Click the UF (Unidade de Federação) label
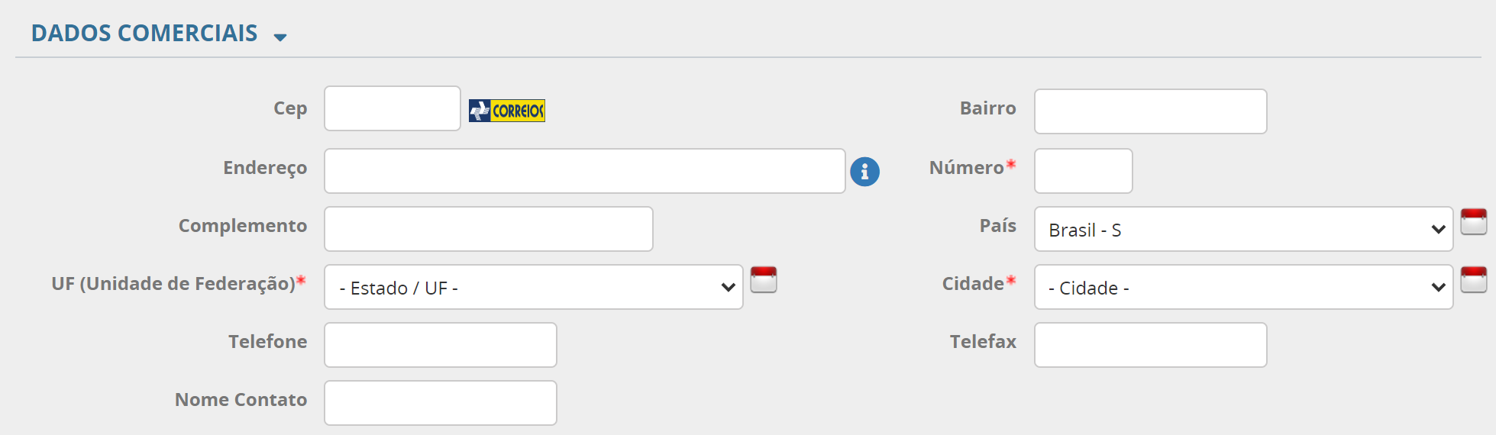Viewport: 1496px width, 435px height. pos(173,284)
